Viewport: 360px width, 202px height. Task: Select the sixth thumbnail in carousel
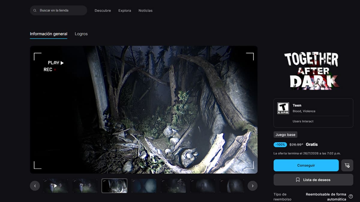[x=202, y=186]
